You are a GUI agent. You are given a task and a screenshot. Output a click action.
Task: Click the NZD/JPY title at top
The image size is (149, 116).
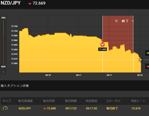click(x=11, y=3)
